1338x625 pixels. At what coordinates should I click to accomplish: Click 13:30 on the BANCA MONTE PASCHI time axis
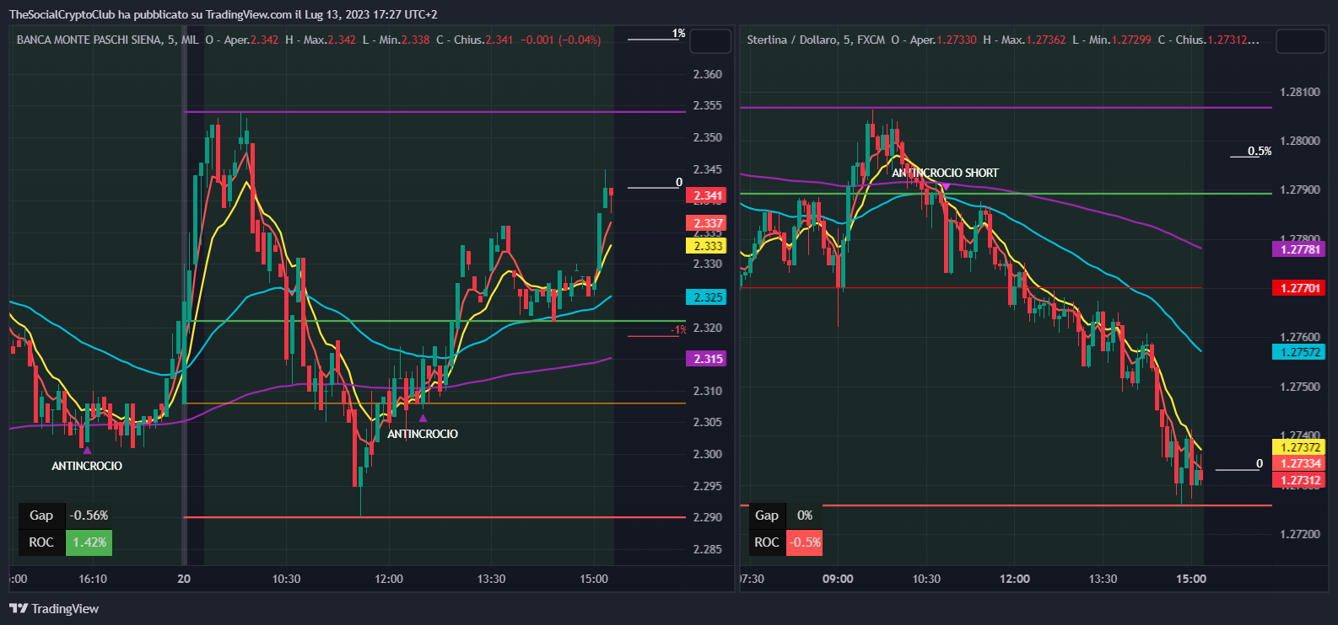(491, 579)
